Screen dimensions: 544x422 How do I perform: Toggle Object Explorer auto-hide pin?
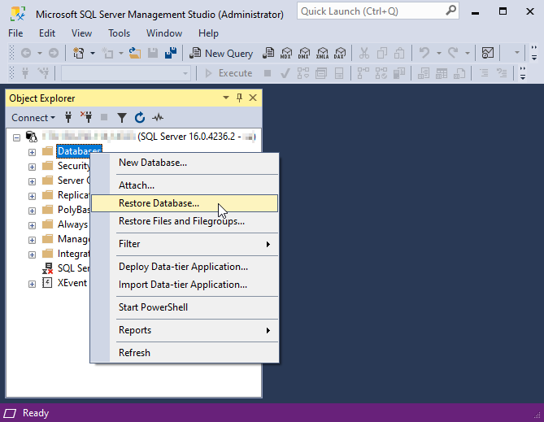239,98
